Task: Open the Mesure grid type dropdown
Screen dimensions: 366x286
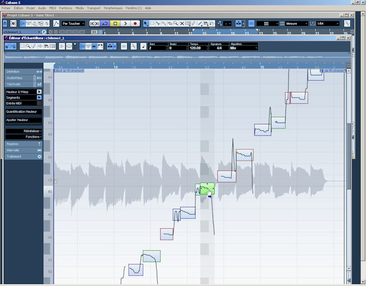Action: (296, 23)
